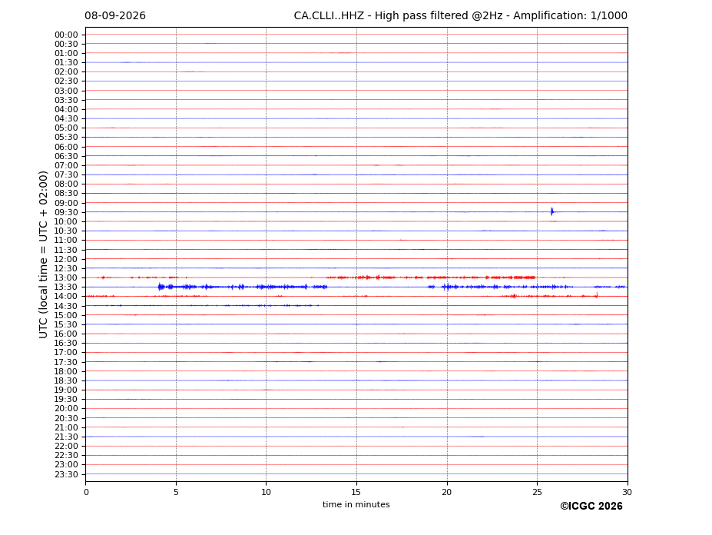This screenshot has height=535, width=712.
Task: Click the 30 minute x-axis tick
Action: pyautogui.click(x=627, y=492)
